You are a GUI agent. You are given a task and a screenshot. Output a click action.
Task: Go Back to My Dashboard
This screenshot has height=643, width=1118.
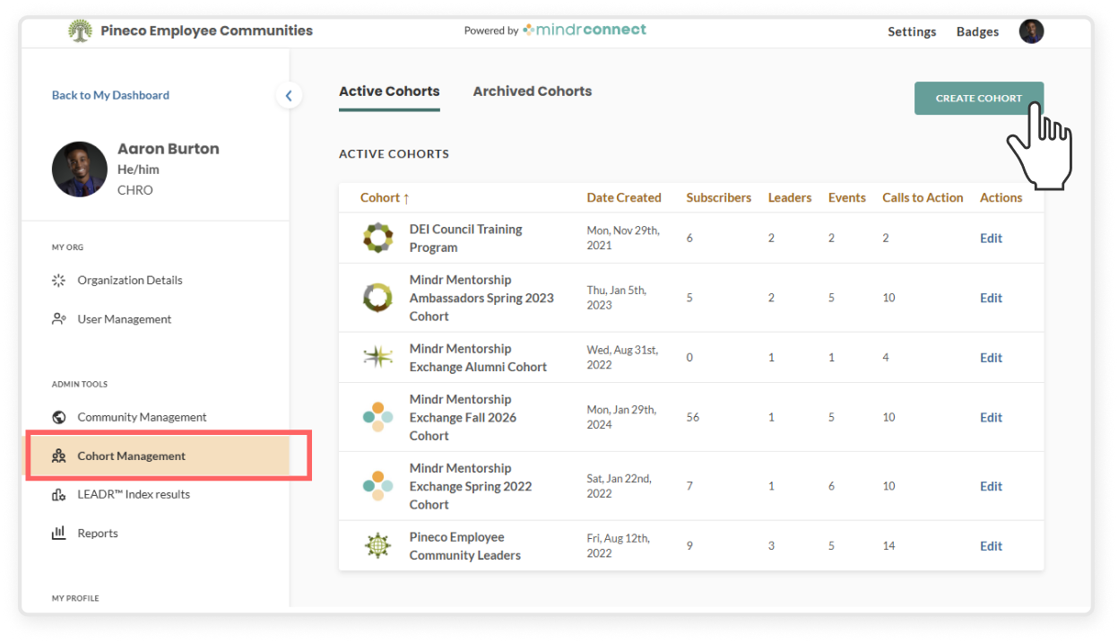(110, 95)
